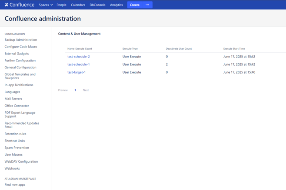Click the Next pagination link
Screen dimensions: 286x190
(x=86, y=90)
